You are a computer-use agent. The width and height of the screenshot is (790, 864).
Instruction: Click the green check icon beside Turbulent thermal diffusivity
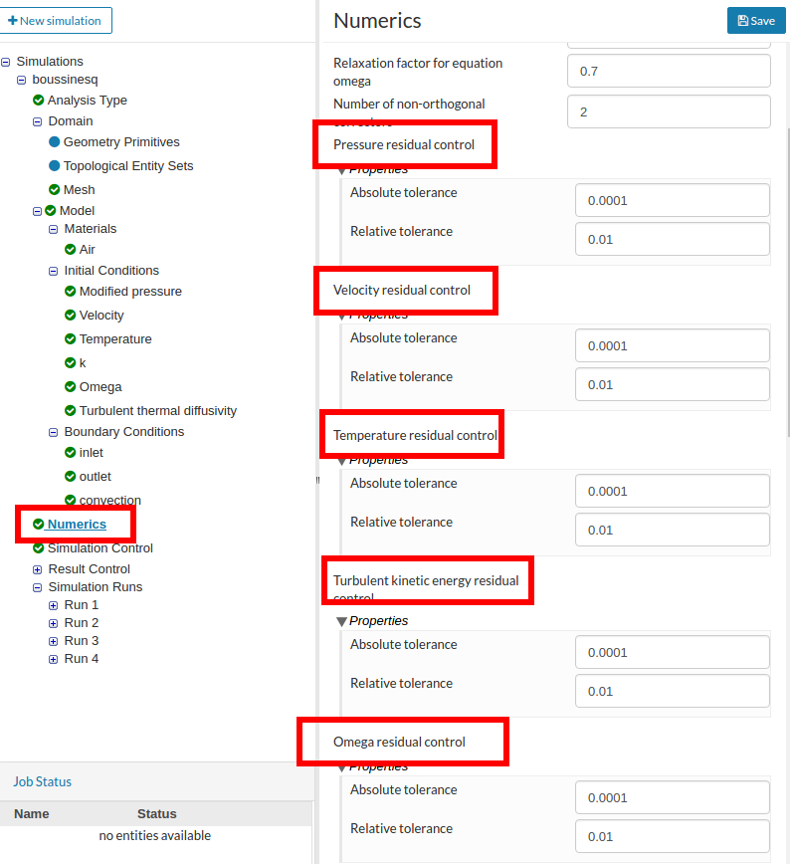pyautogui.click(x=70, y=411)
